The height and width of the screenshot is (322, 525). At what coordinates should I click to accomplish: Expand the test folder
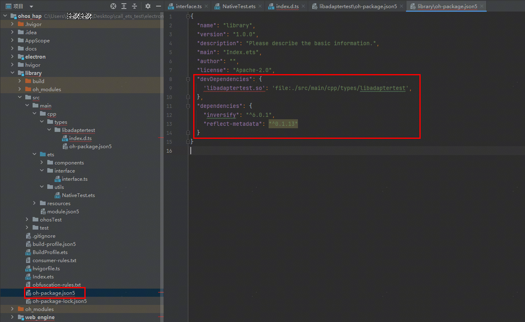point(27,228)
